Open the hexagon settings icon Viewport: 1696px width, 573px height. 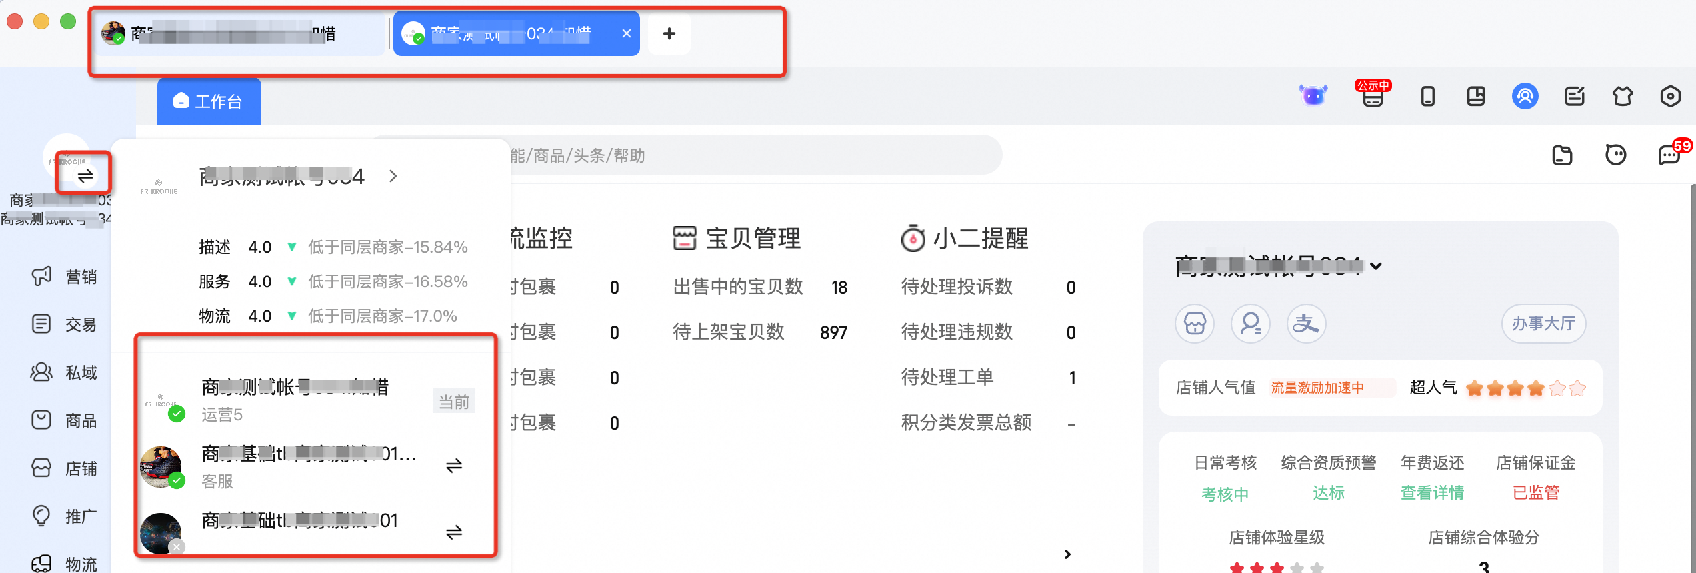[1670, 97]
